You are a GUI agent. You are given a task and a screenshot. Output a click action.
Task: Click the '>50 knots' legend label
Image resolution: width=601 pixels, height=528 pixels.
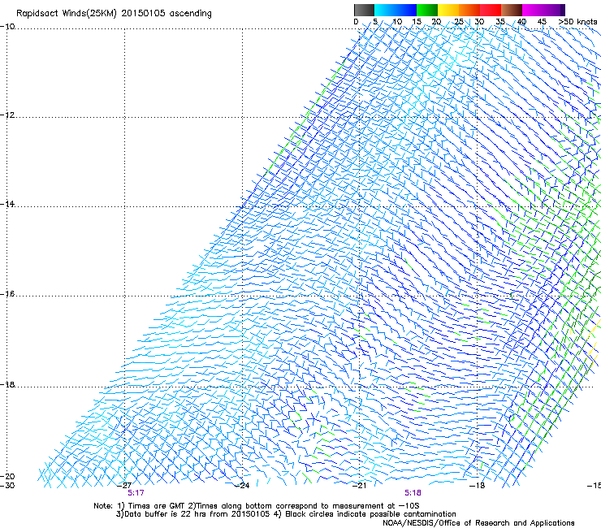click(x=578, y=22)
